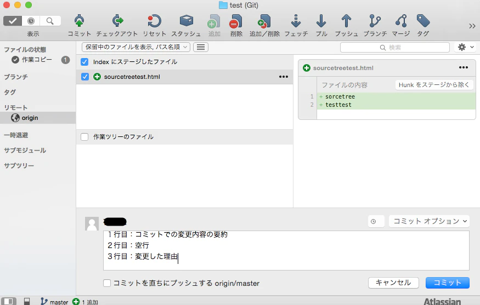
Task: Click the sourcetreetest.html diff header filename
Action: (343, 68)
